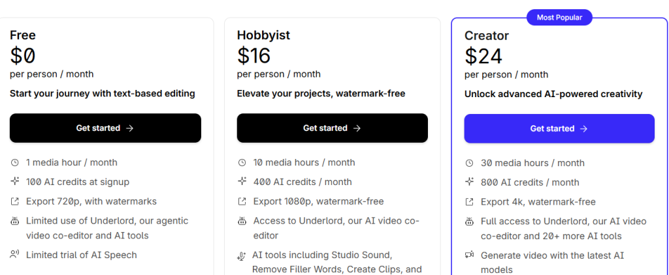
Task: Click export icon beside Export 720p
Action: tap(15, 201)
